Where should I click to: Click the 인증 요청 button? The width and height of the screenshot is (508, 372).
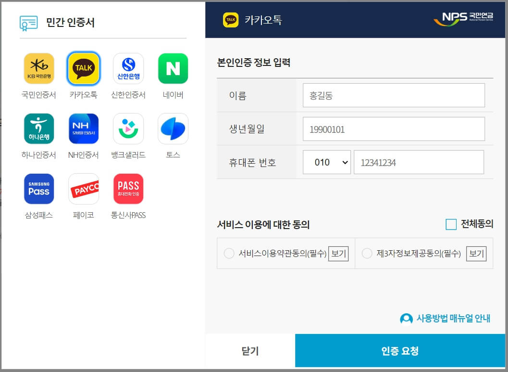pos(401,351)
